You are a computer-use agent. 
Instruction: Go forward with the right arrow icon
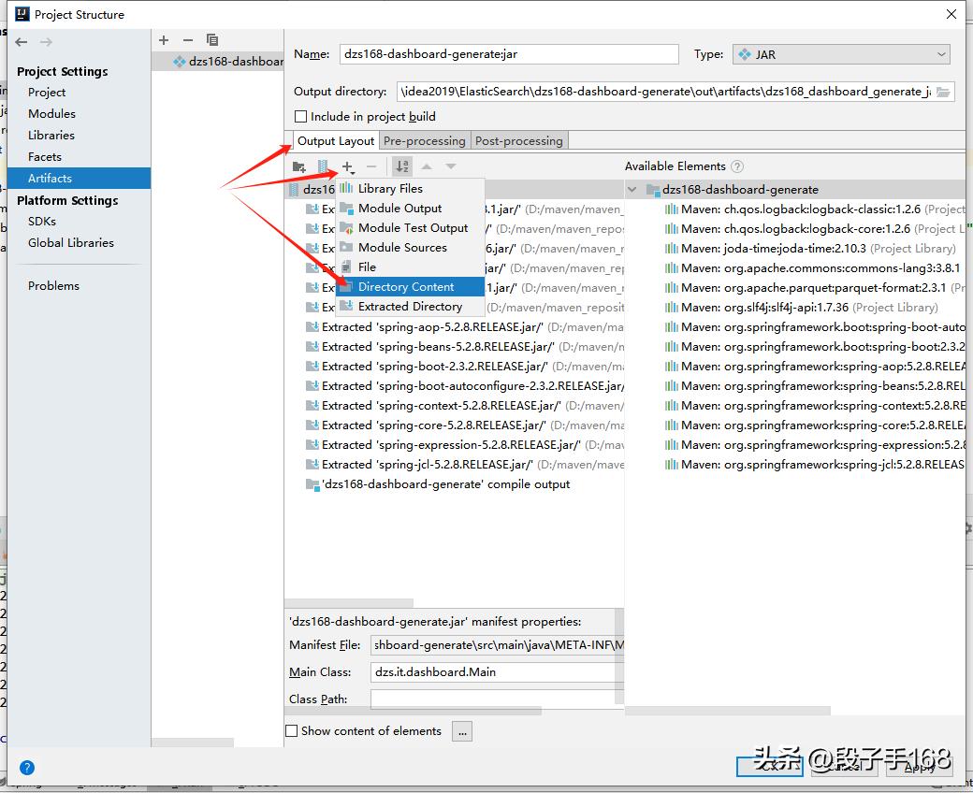(x=46, y=42)
